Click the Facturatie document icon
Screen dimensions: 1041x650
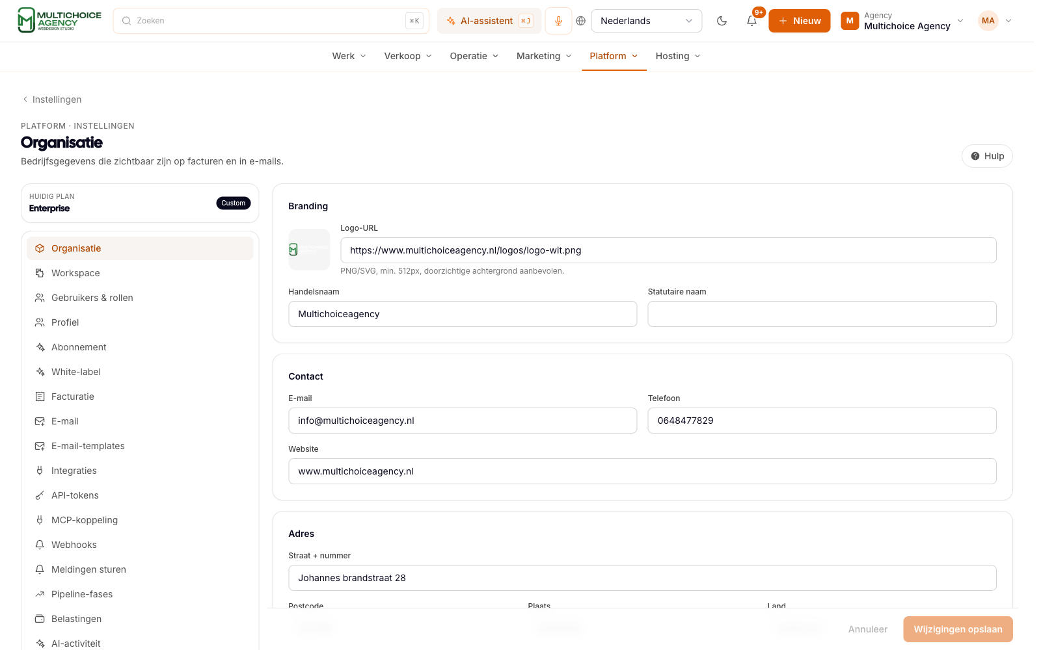click(x=40, y=396)
